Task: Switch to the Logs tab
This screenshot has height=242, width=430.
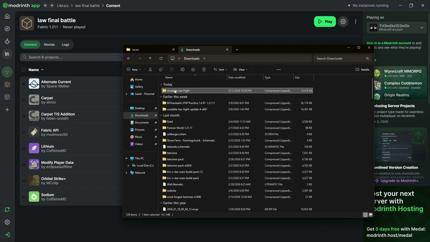Action: tap(66, 45)
